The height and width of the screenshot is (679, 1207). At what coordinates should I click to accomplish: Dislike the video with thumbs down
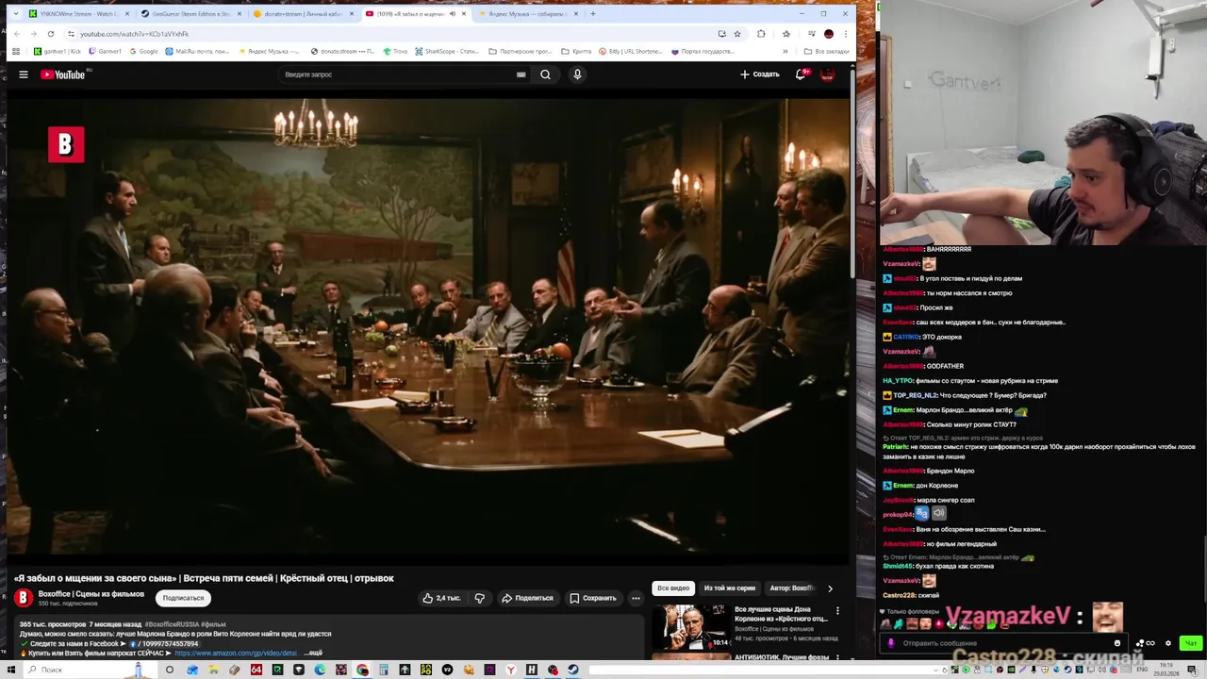click(x=480, y=598)
